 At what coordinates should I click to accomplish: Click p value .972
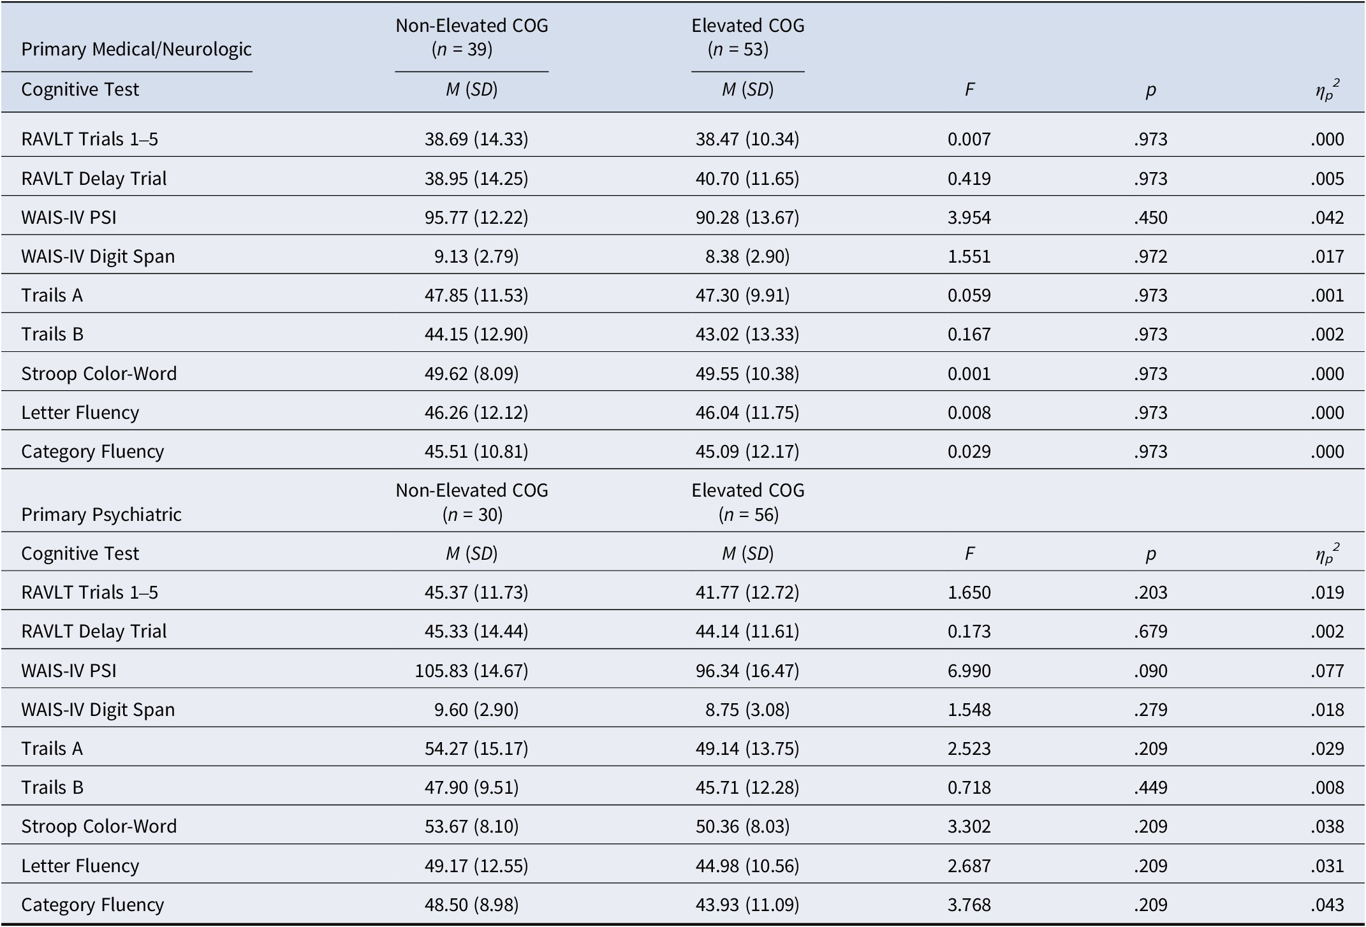pyautogui.click(x=1151, y=256)
